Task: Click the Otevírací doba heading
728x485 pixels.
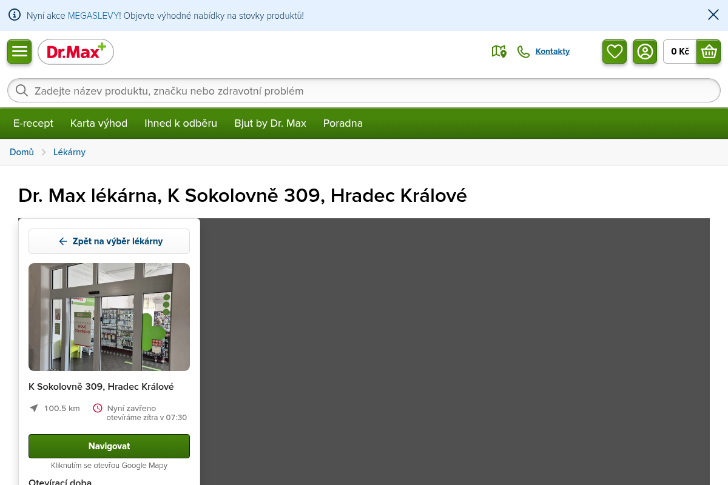Action: click(60, 482)
